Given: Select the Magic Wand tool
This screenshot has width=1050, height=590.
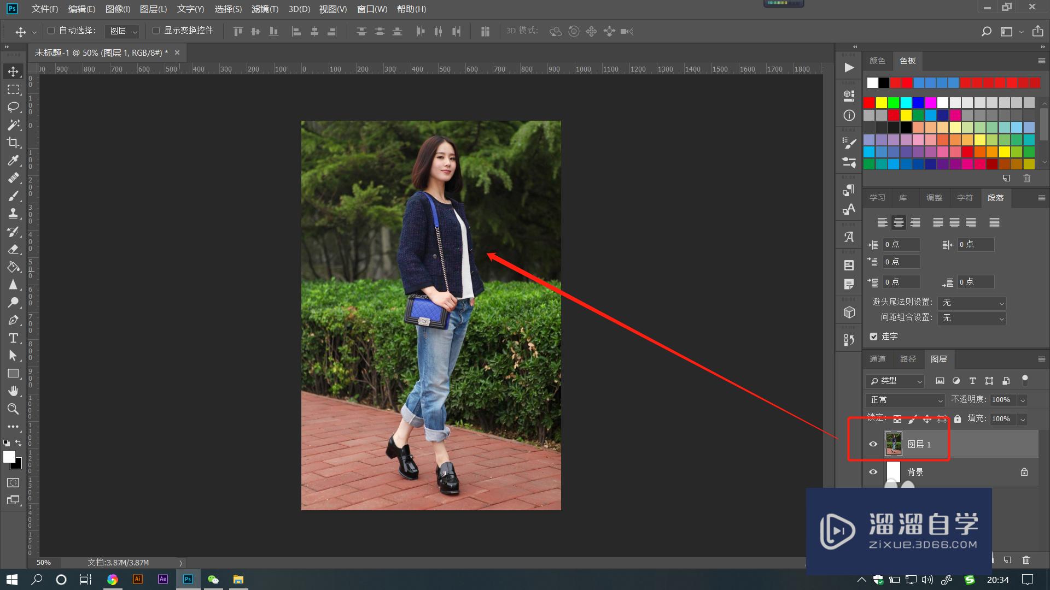Looking at the screenshot, I should click(x=14, y=125).
